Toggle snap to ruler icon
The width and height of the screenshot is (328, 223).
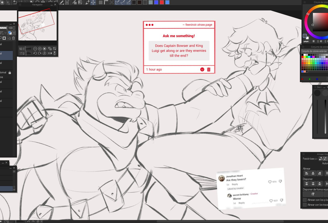point(117,2)
